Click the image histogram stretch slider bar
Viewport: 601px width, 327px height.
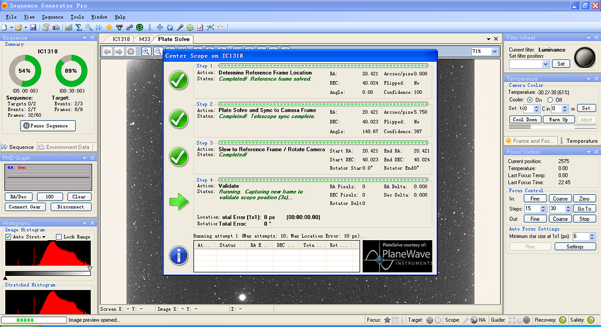[x=48, y=273]
